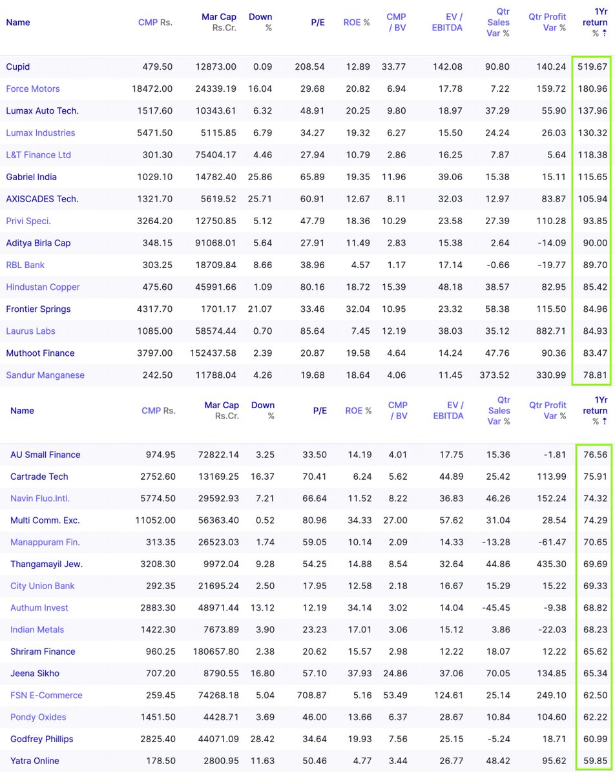615x775 pixels.
Task: Select Sandur Manganese company link
Action: coord(45,374)
